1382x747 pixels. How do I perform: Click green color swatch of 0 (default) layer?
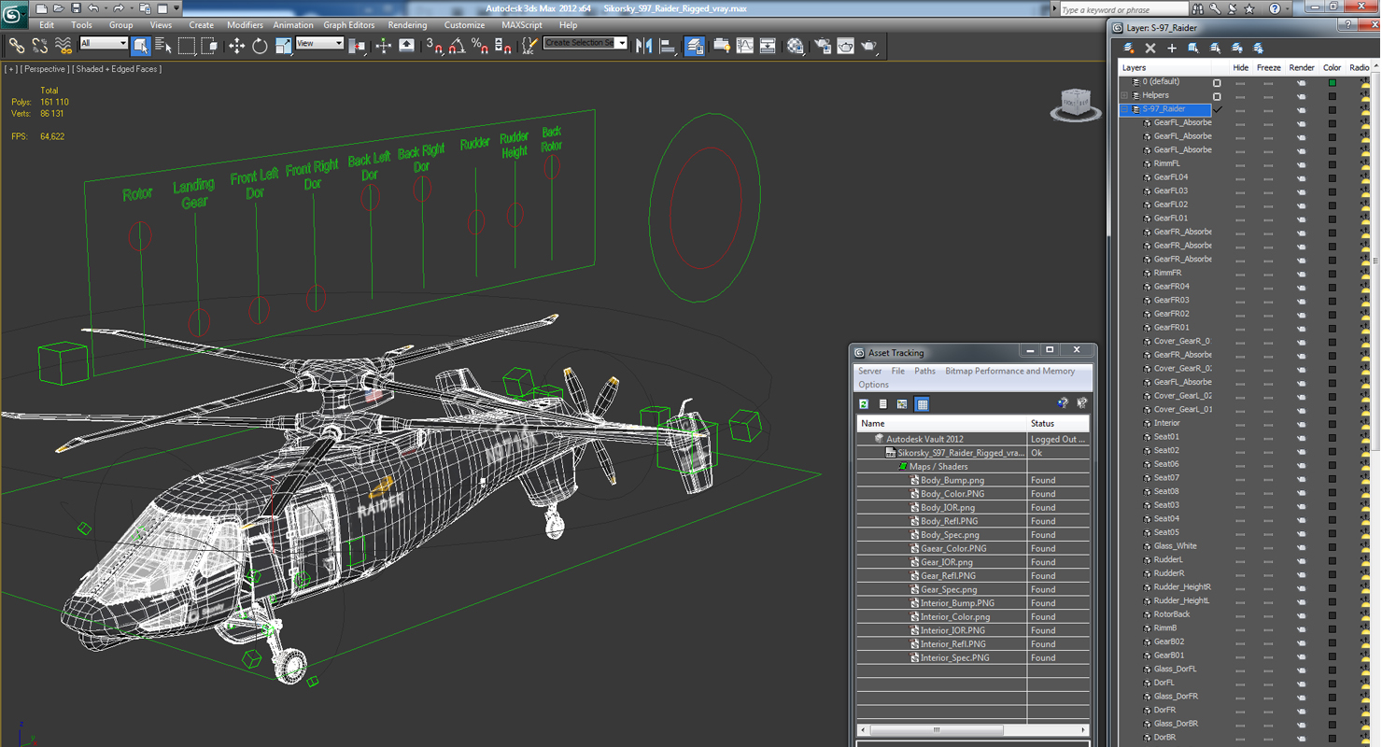click(x=1333, y=82)
